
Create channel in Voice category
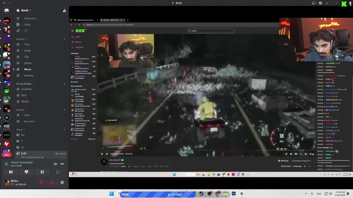click(64, 130)
